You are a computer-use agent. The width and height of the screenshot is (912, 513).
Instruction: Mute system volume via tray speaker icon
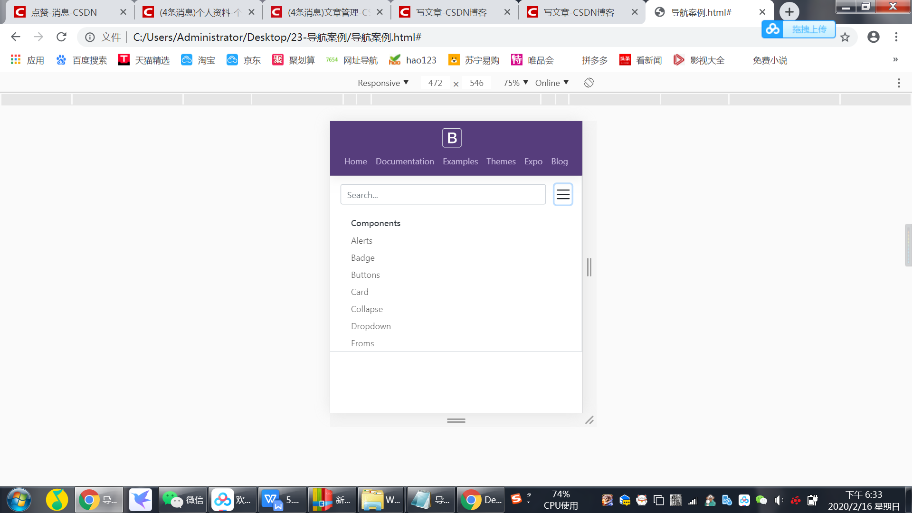779,500
